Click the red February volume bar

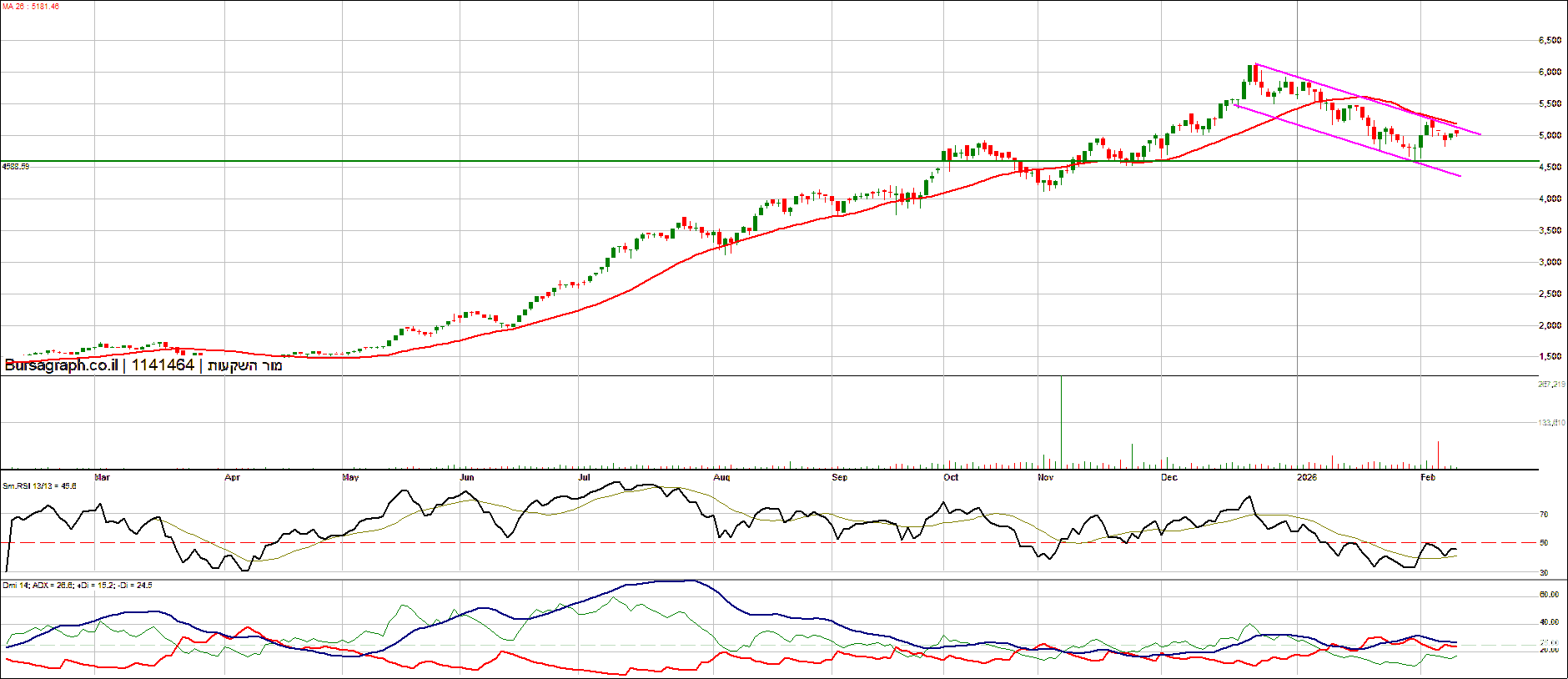pyautogui.click(x=1439, y=455)
